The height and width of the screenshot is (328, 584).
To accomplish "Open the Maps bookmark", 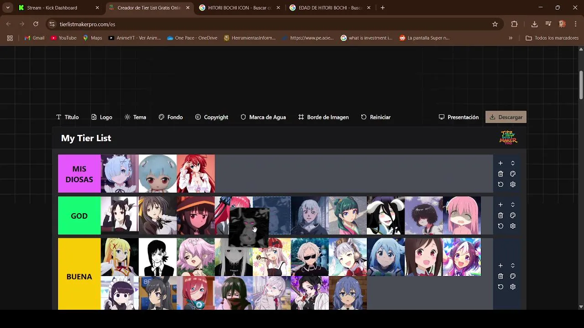I will click(x=92, y=38).
